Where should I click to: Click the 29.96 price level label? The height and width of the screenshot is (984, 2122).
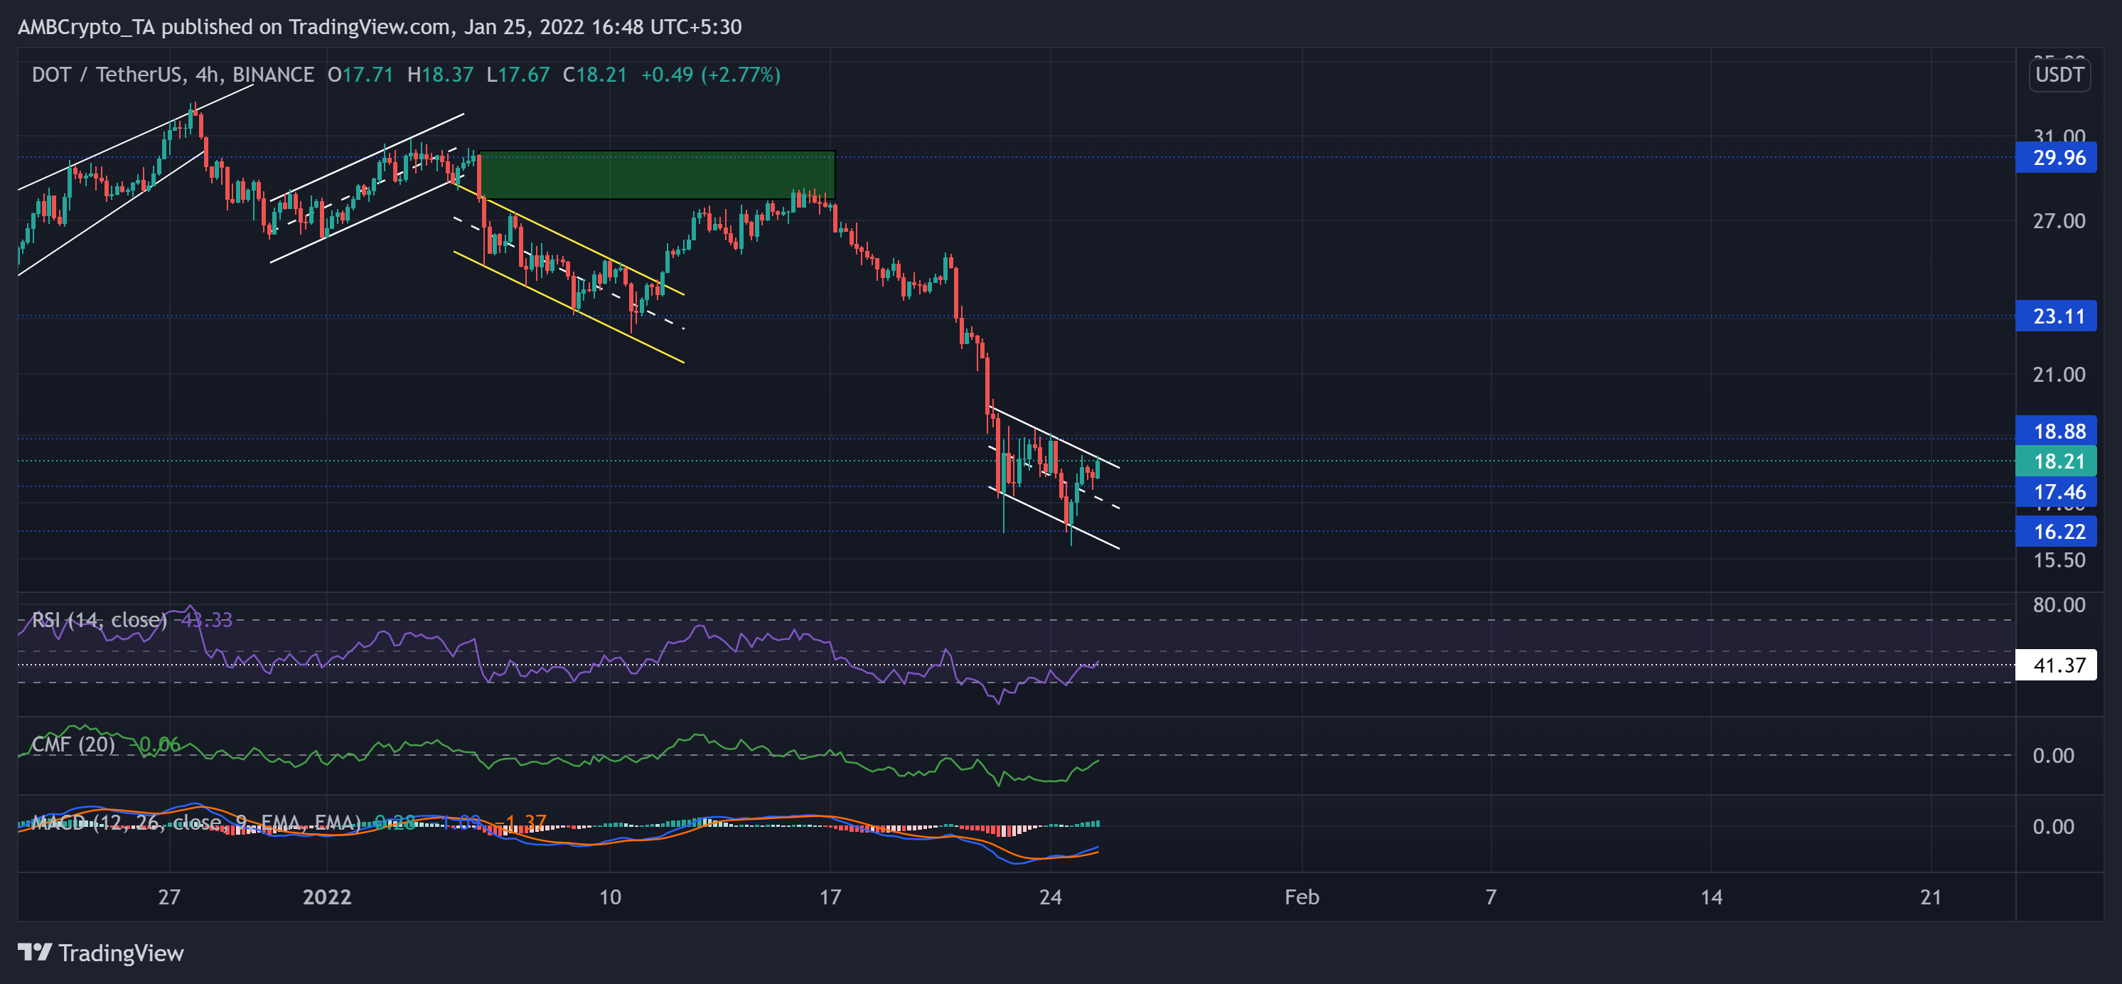tap(2055, 157)
